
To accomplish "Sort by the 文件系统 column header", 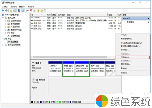I will 62,15.
